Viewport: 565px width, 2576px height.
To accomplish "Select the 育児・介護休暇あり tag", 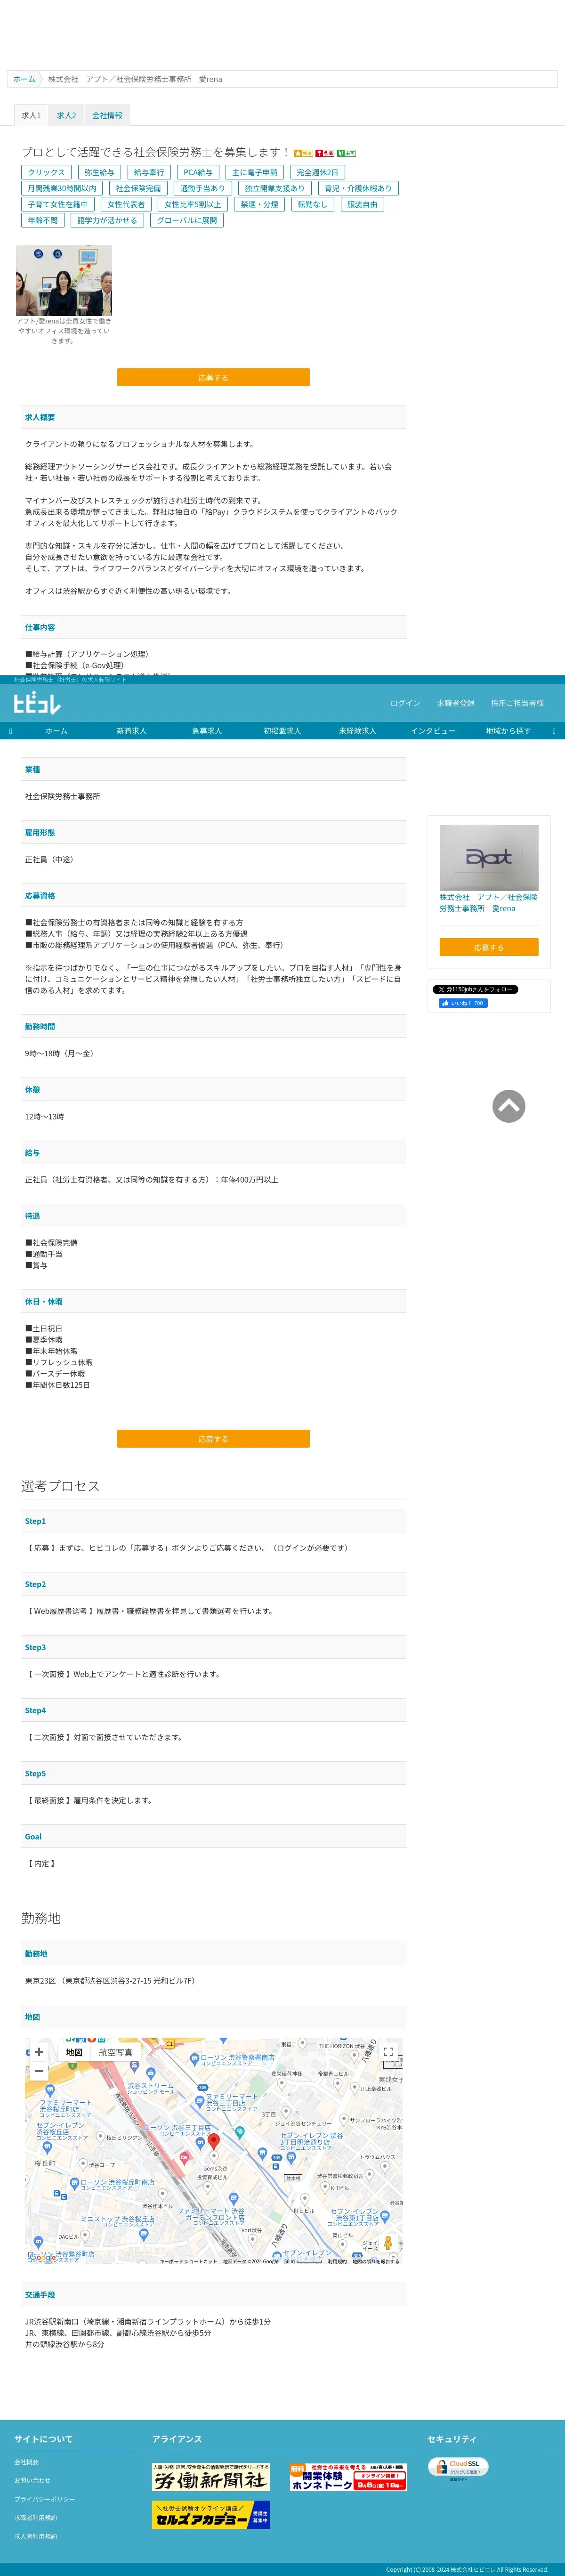I will click(x=358, y=188).
